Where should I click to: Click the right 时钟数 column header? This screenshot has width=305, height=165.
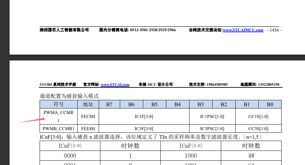pyautogui.click(x=251, y=146)
